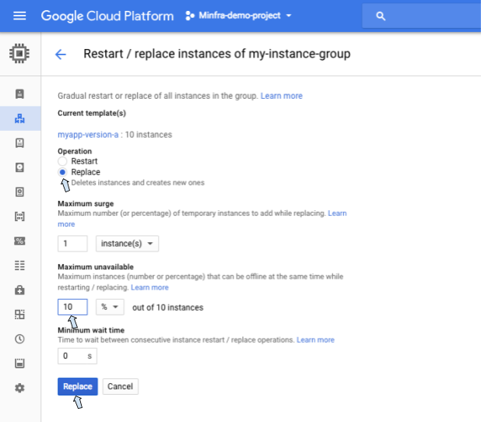
Task: Click the medical-bag health checks sidebar icon
Action: pos(19,290)
